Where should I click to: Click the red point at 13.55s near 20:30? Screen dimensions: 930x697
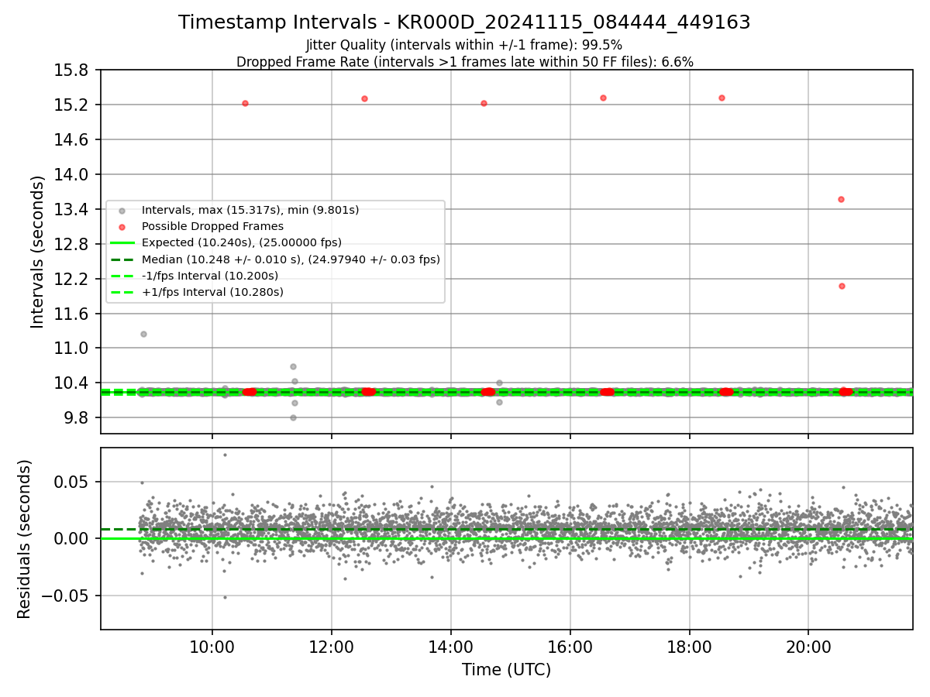coord(841,199)
